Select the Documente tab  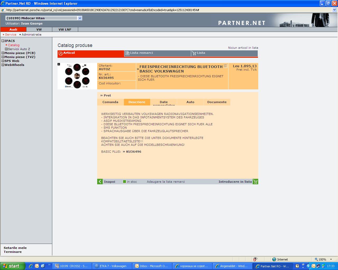click(217, 102)
